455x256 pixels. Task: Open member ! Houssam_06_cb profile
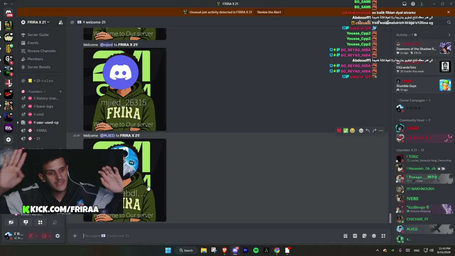(423, 169)
